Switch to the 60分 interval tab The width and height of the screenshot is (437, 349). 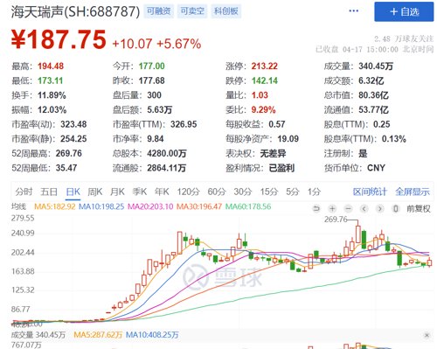click(217, 192)
